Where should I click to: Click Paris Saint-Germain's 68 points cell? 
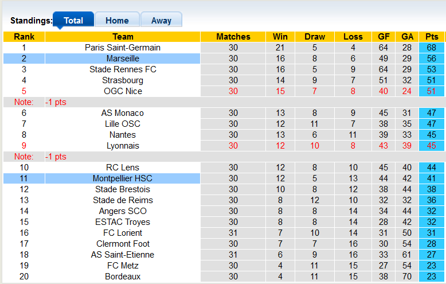(x=432, y=48)
